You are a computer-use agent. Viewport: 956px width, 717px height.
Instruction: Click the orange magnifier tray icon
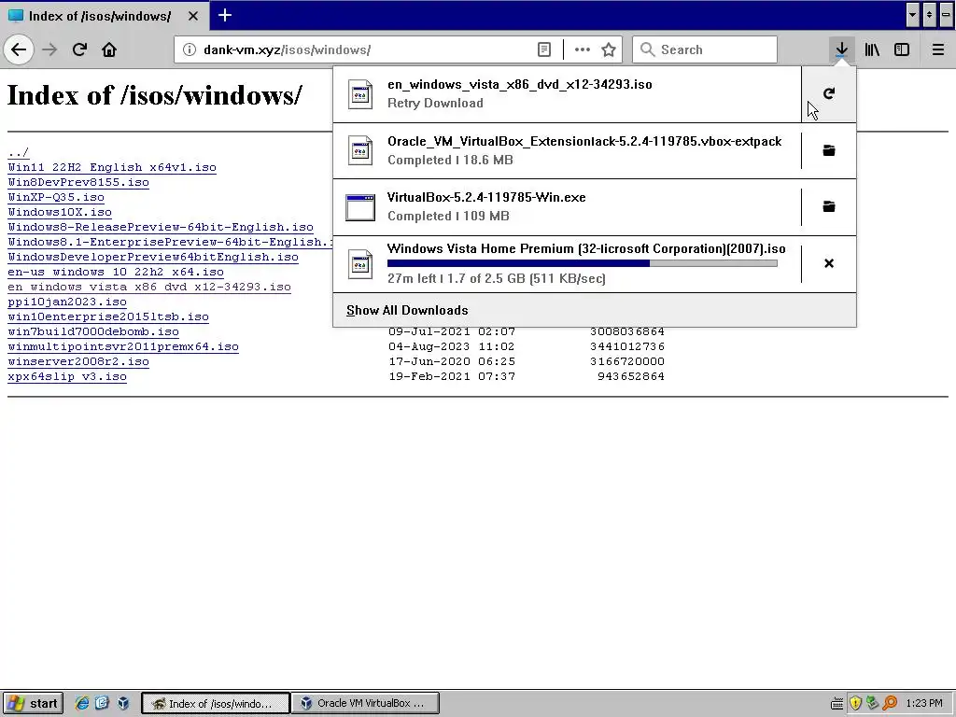tap(890, 703)
